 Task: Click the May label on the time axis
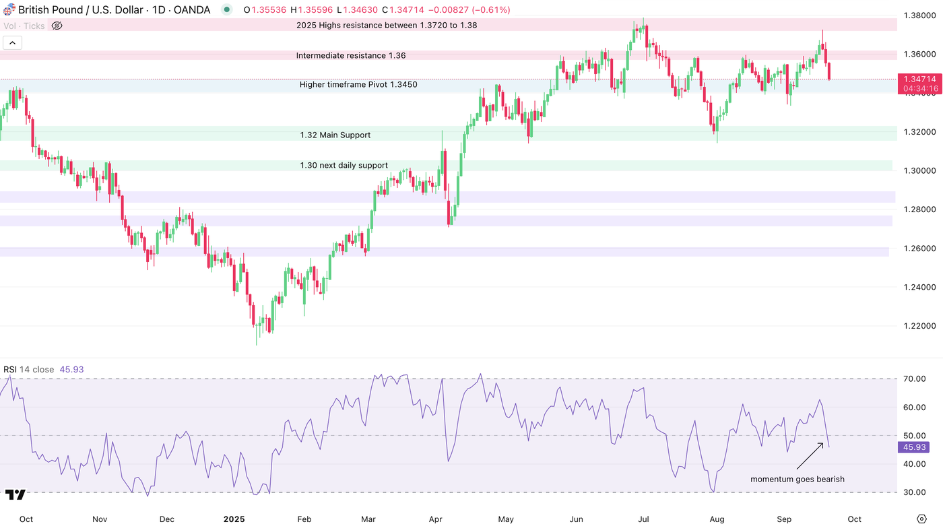[506, 519]
